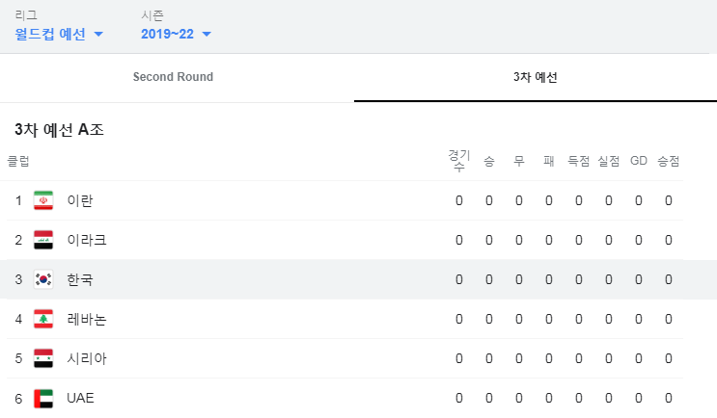Select the 3차 예선 tab
The height and width of the screenshot is (418, 717).
click(x=535, y=77)
